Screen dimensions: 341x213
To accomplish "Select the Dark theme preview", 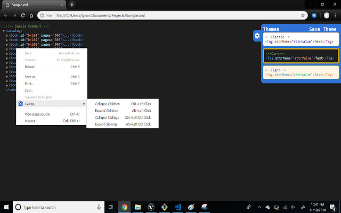I will coord(301,56).
